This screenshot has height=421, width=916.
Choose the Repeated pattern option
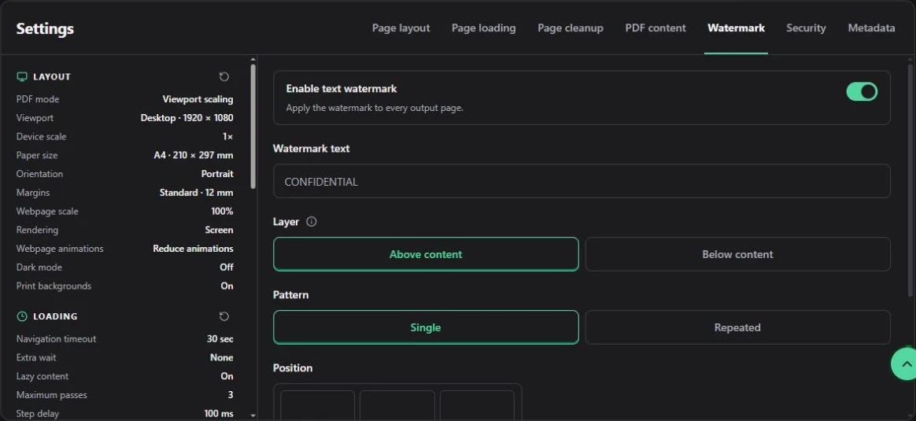(738, 327)
